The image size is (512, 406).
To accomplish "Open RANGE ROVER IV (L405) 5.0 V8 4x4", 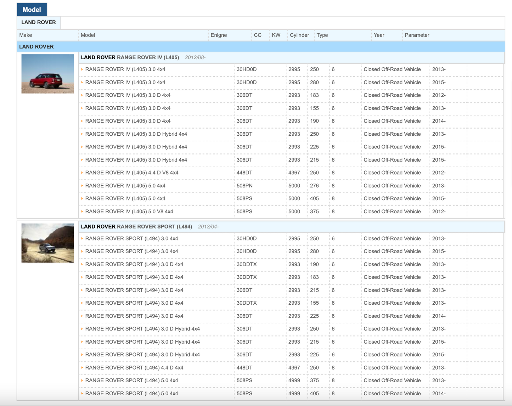I will point(129,212).
